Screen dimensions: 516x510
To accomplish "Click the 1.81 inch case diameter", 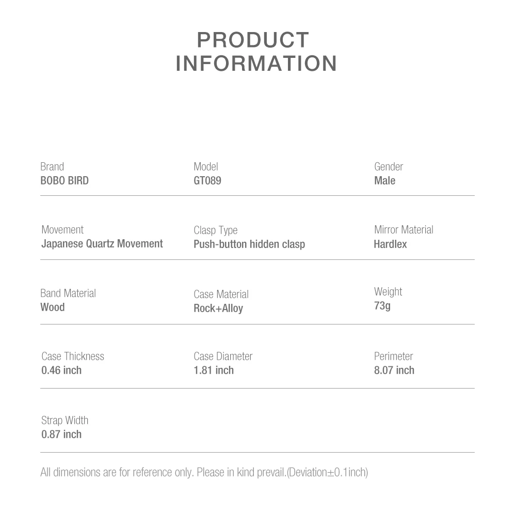I will point(214,370).
